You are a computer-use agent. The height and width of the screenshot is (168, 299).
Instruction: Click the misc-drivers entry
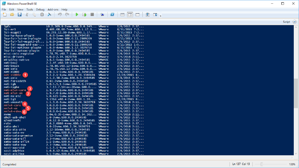tap(14, 57)
